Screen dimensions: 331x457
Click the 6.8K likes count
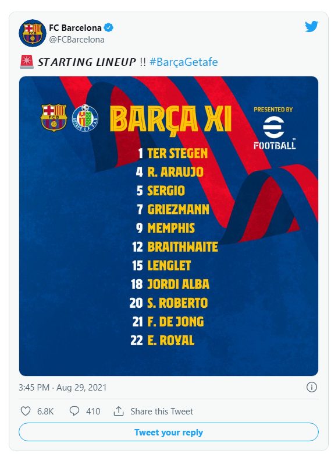pyautogui.click(x=45, y=412)
